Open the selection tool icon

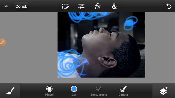click(x=65, y=6)
